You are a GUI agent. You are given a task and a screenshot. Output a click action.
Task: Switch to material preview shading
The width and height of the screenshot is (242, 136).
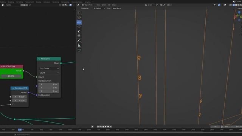pyautogui.click(x=238, y=5)
